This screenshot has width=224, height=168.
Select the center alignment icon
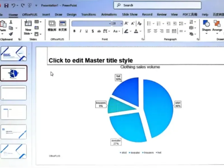[155, 31]
